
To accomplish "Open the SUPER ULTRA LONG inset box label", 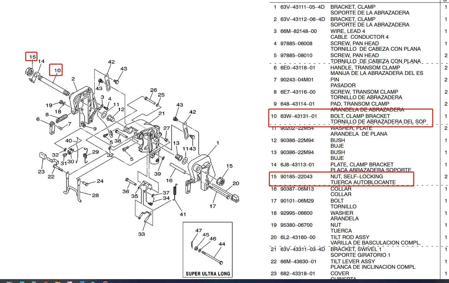I will [208, 274].
